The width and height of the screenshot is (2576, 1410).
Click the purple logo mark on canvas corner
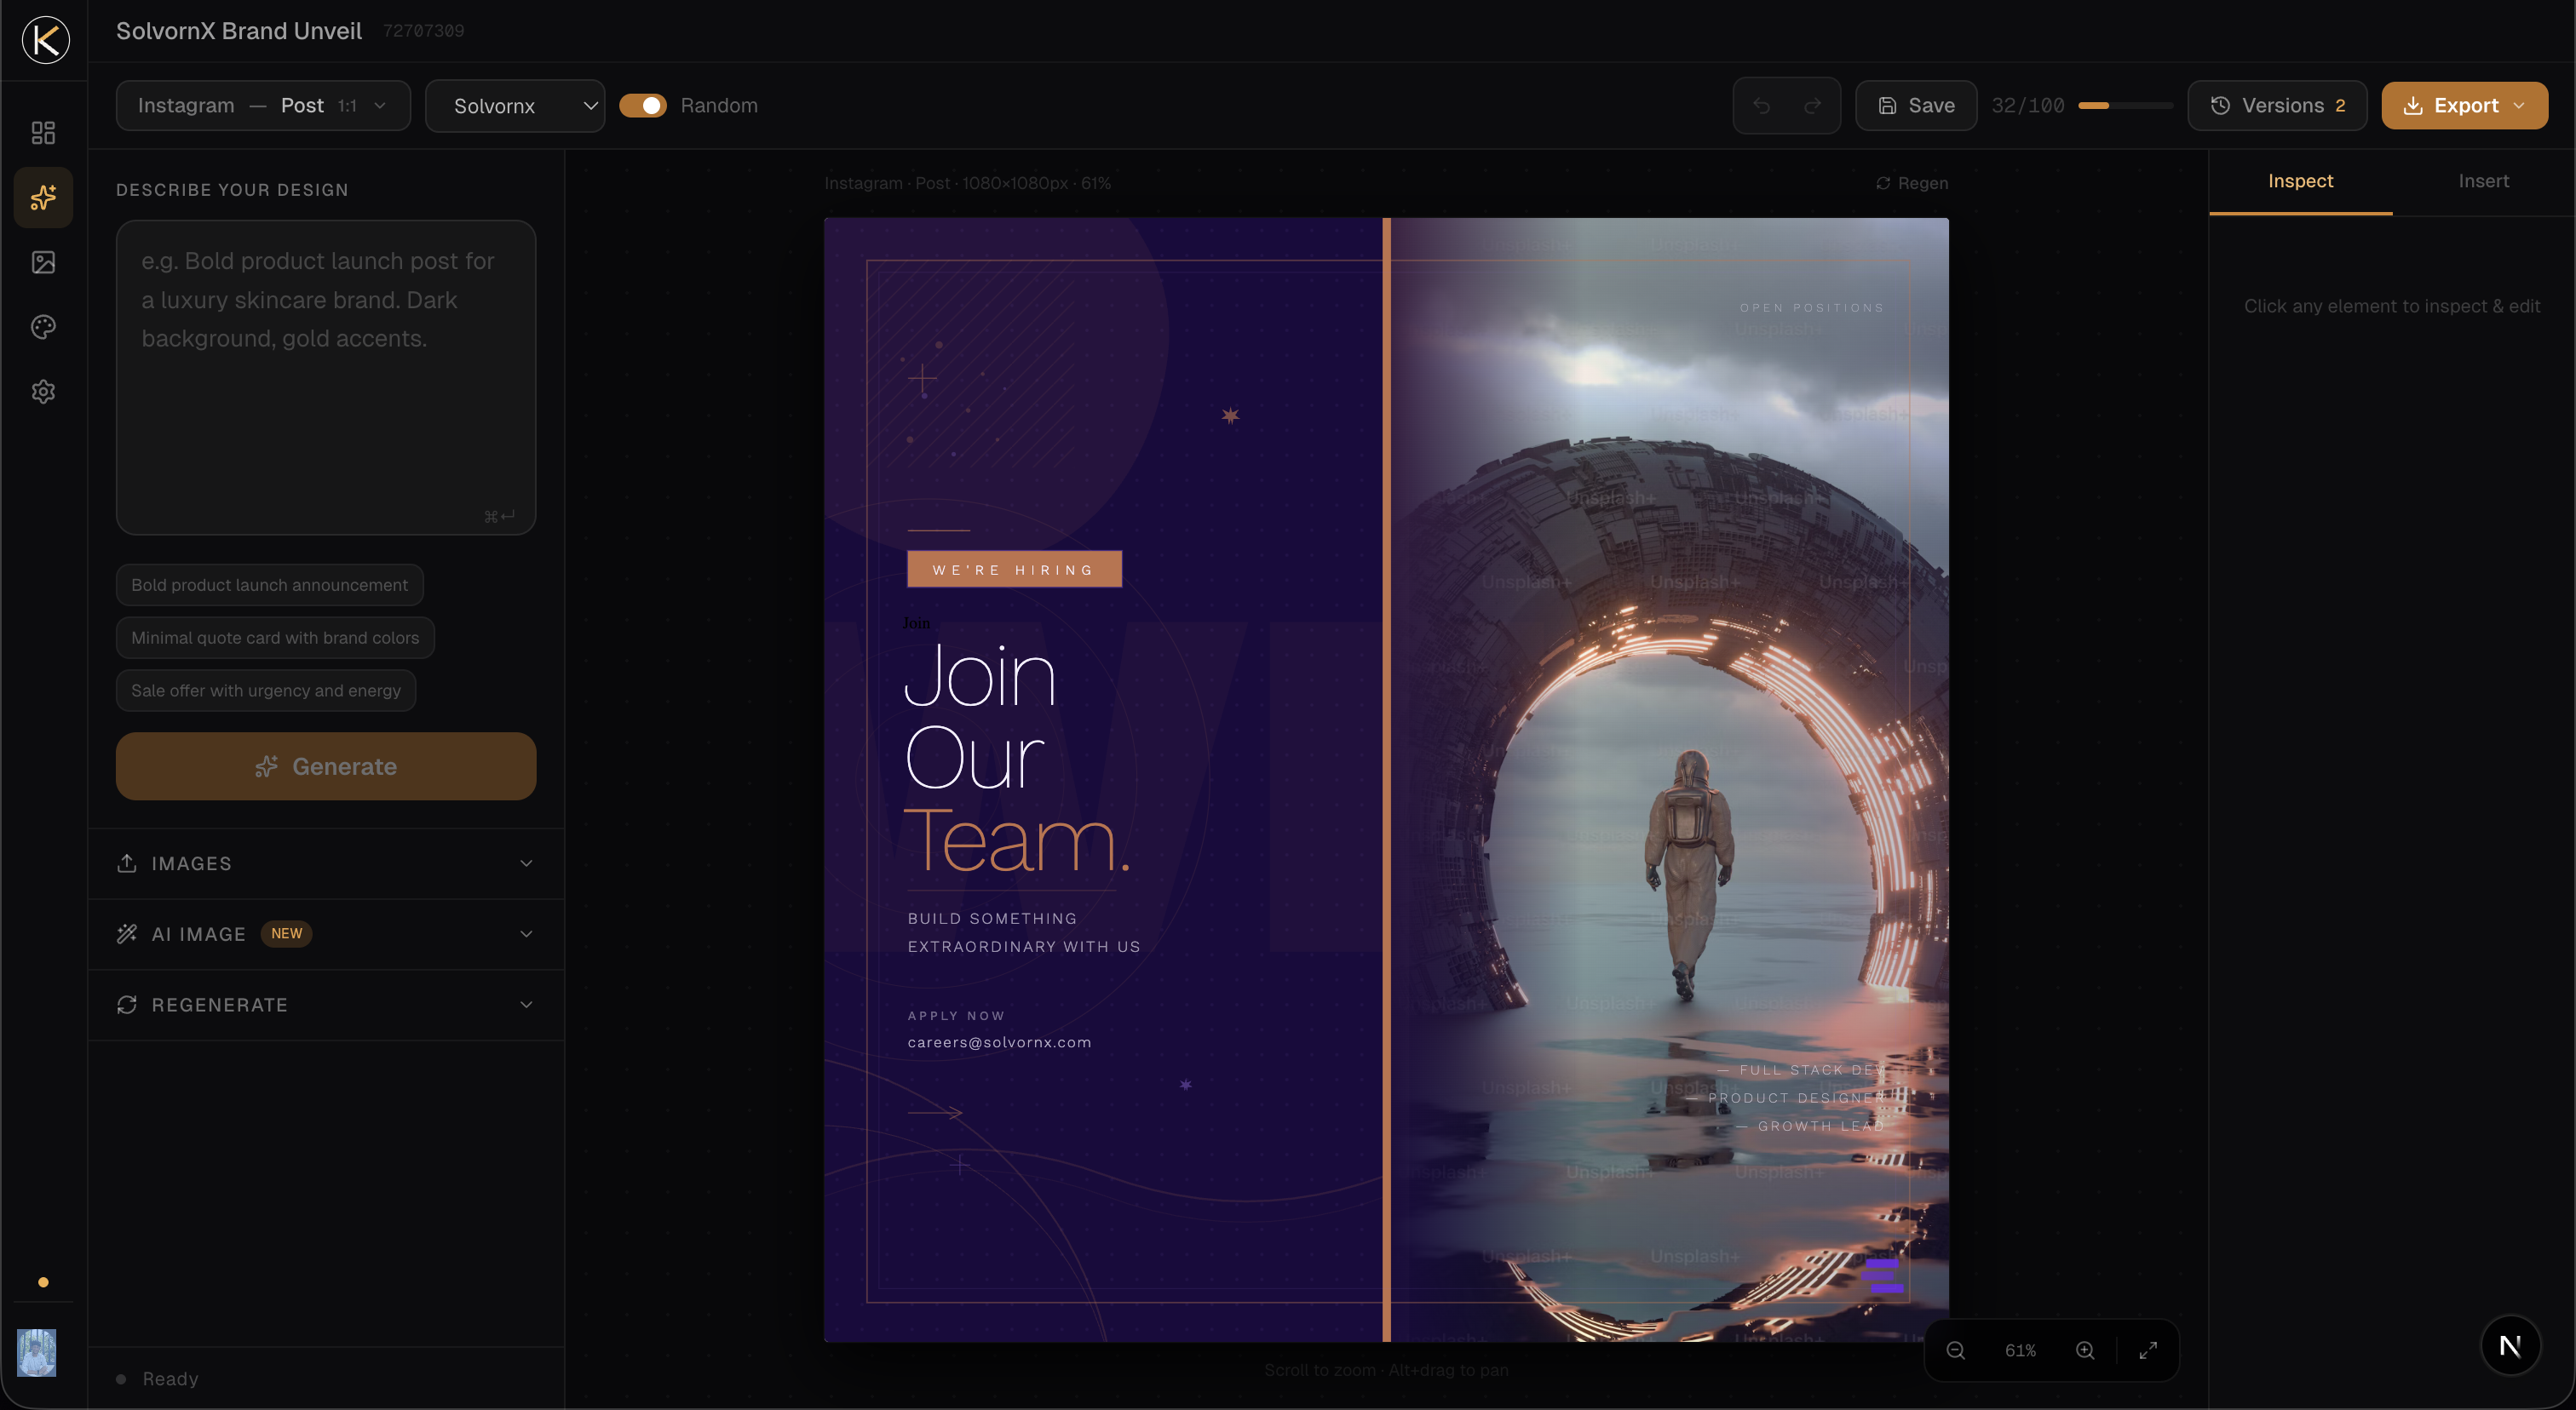(1883, 1276)
